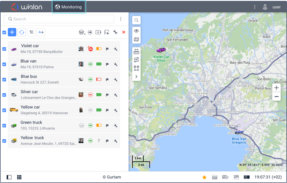Screen dimensions: 287x183
Task: Click the star icon in bottom bar
Action: point(204,177)
